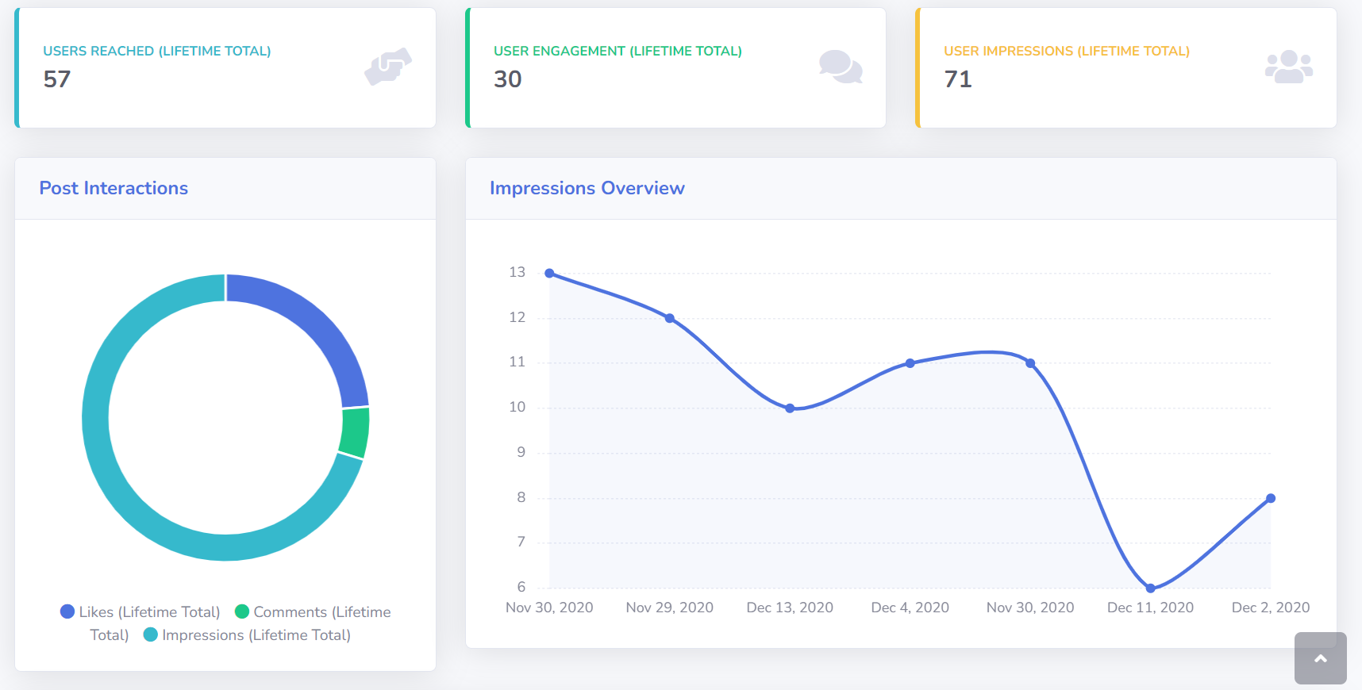Click the first Nov 30, 2020 data point at 13
1362x690 pixels.
pos(549,273)
